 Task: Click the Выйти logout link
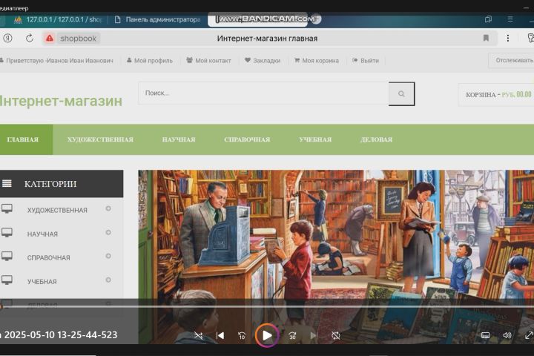(x=366, y=61)
